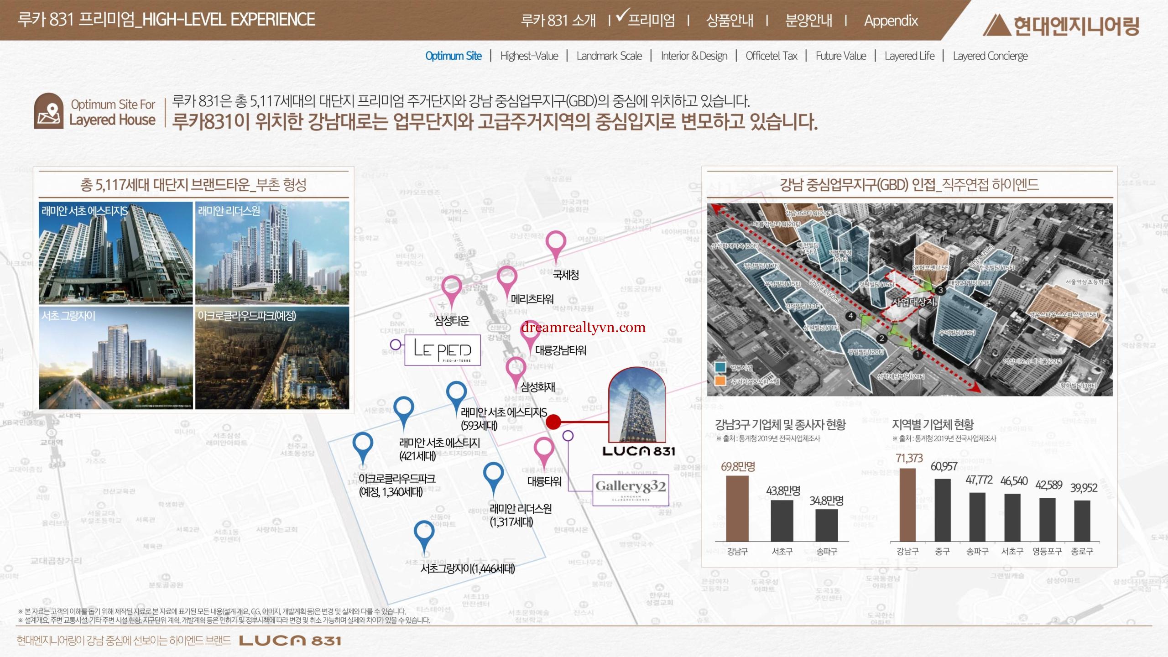Click the red LUCA 831 location dot
Viewport: 1168px width, 657px height.
(553, 422)
